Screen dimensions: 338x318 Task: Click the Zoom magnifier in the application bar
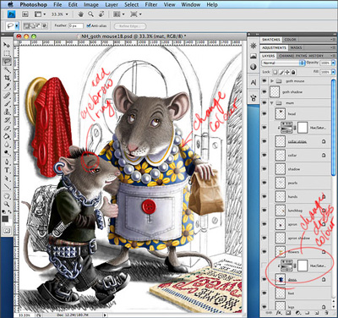(x=90, y=14)
